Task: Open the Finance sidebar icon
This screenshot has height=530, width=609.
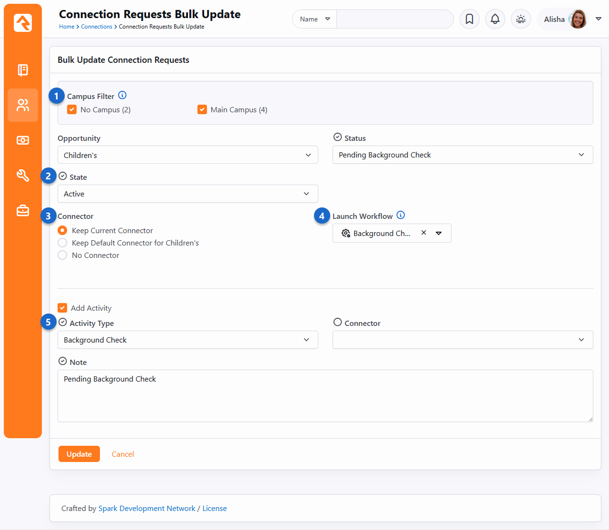Action: point(23,140)
